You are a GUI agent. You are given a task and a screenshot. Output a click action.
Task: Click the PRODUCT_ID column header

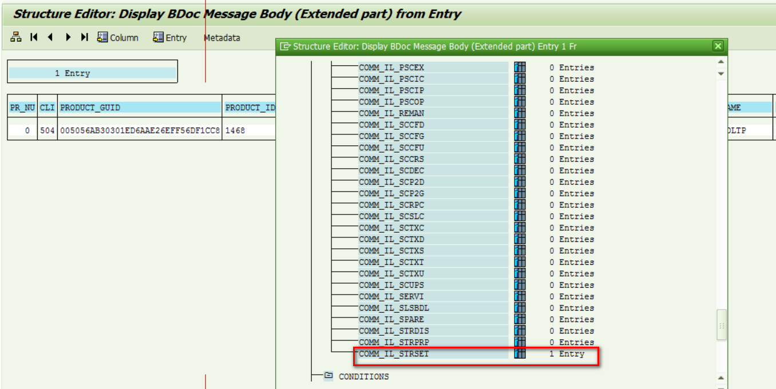250,107
